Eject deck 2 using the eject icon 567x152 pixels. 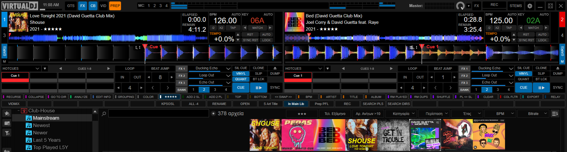coord(558,68)
